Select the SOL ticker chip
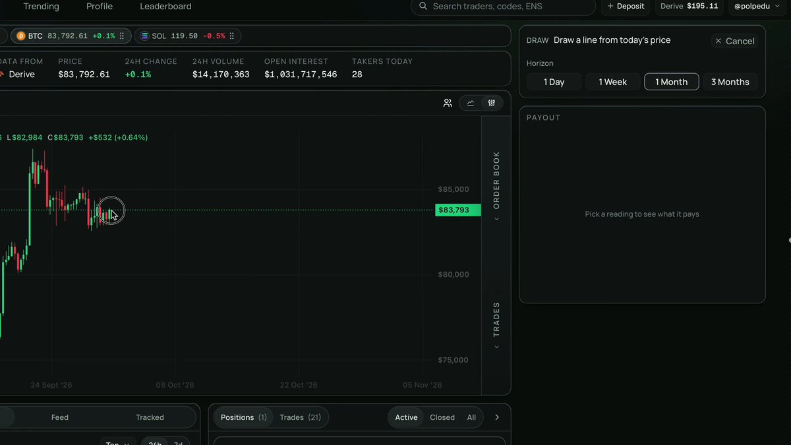The width and height of the screenshot is (791, 445). point(188,36)
